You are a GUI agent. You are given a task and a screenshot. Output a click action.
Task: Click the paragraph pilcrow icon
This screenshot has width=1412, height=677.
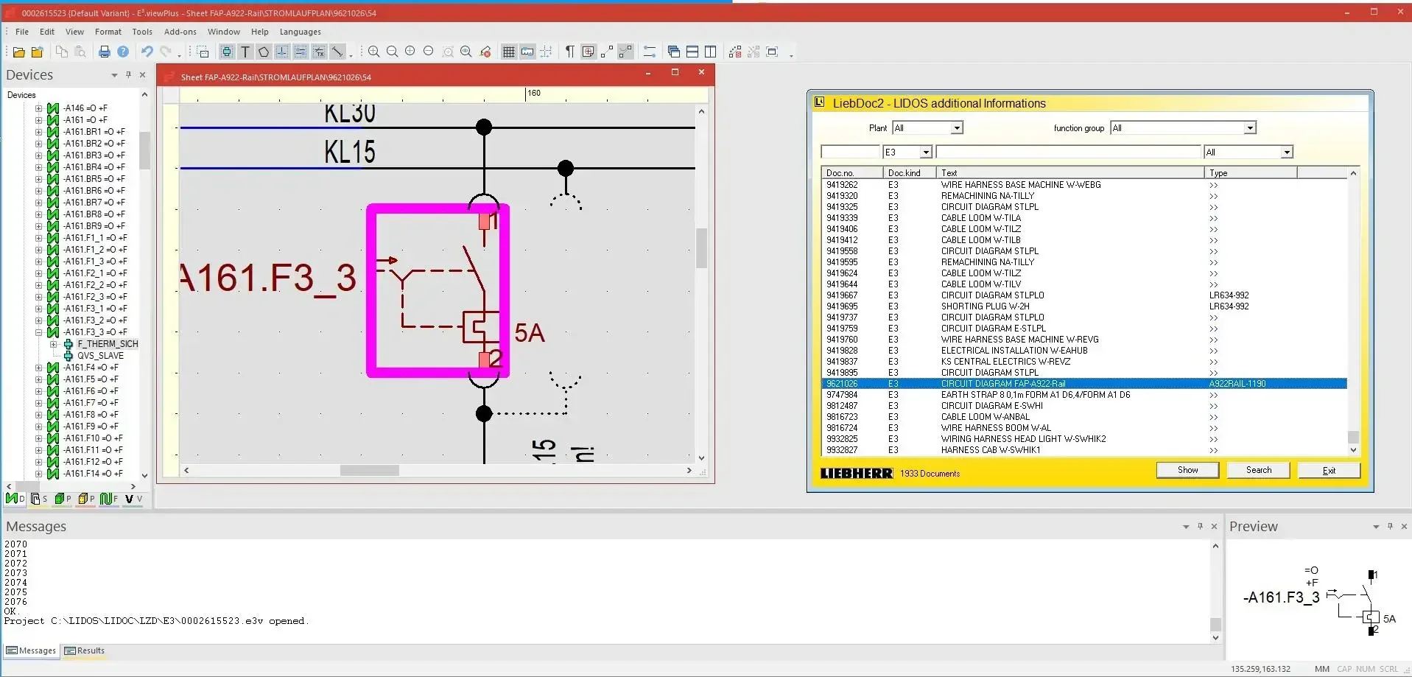tap(569, 52)
